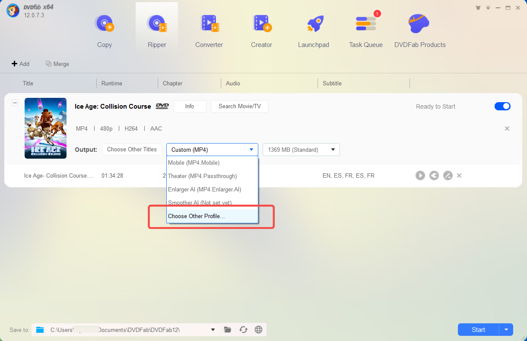Collapse the Ice Age title entry
Image resolution: width=527 pixels, height=341 pixels.
tap(15, 103)
